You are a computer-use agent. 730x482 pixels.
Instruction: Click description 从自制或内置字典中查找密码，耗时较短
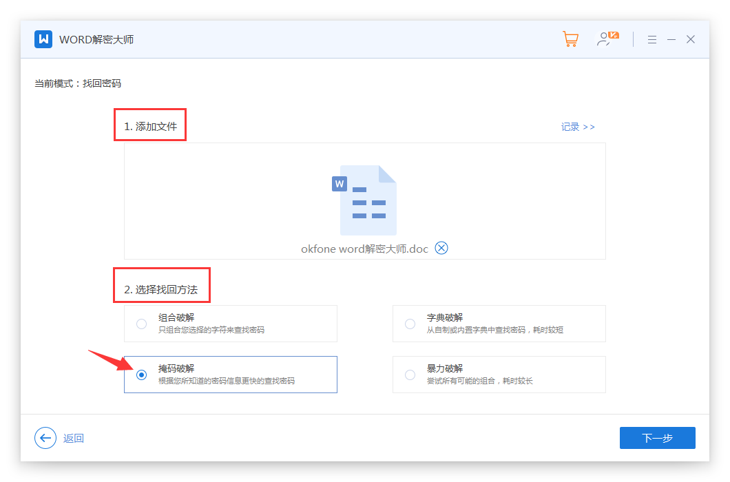coord(495,330)
